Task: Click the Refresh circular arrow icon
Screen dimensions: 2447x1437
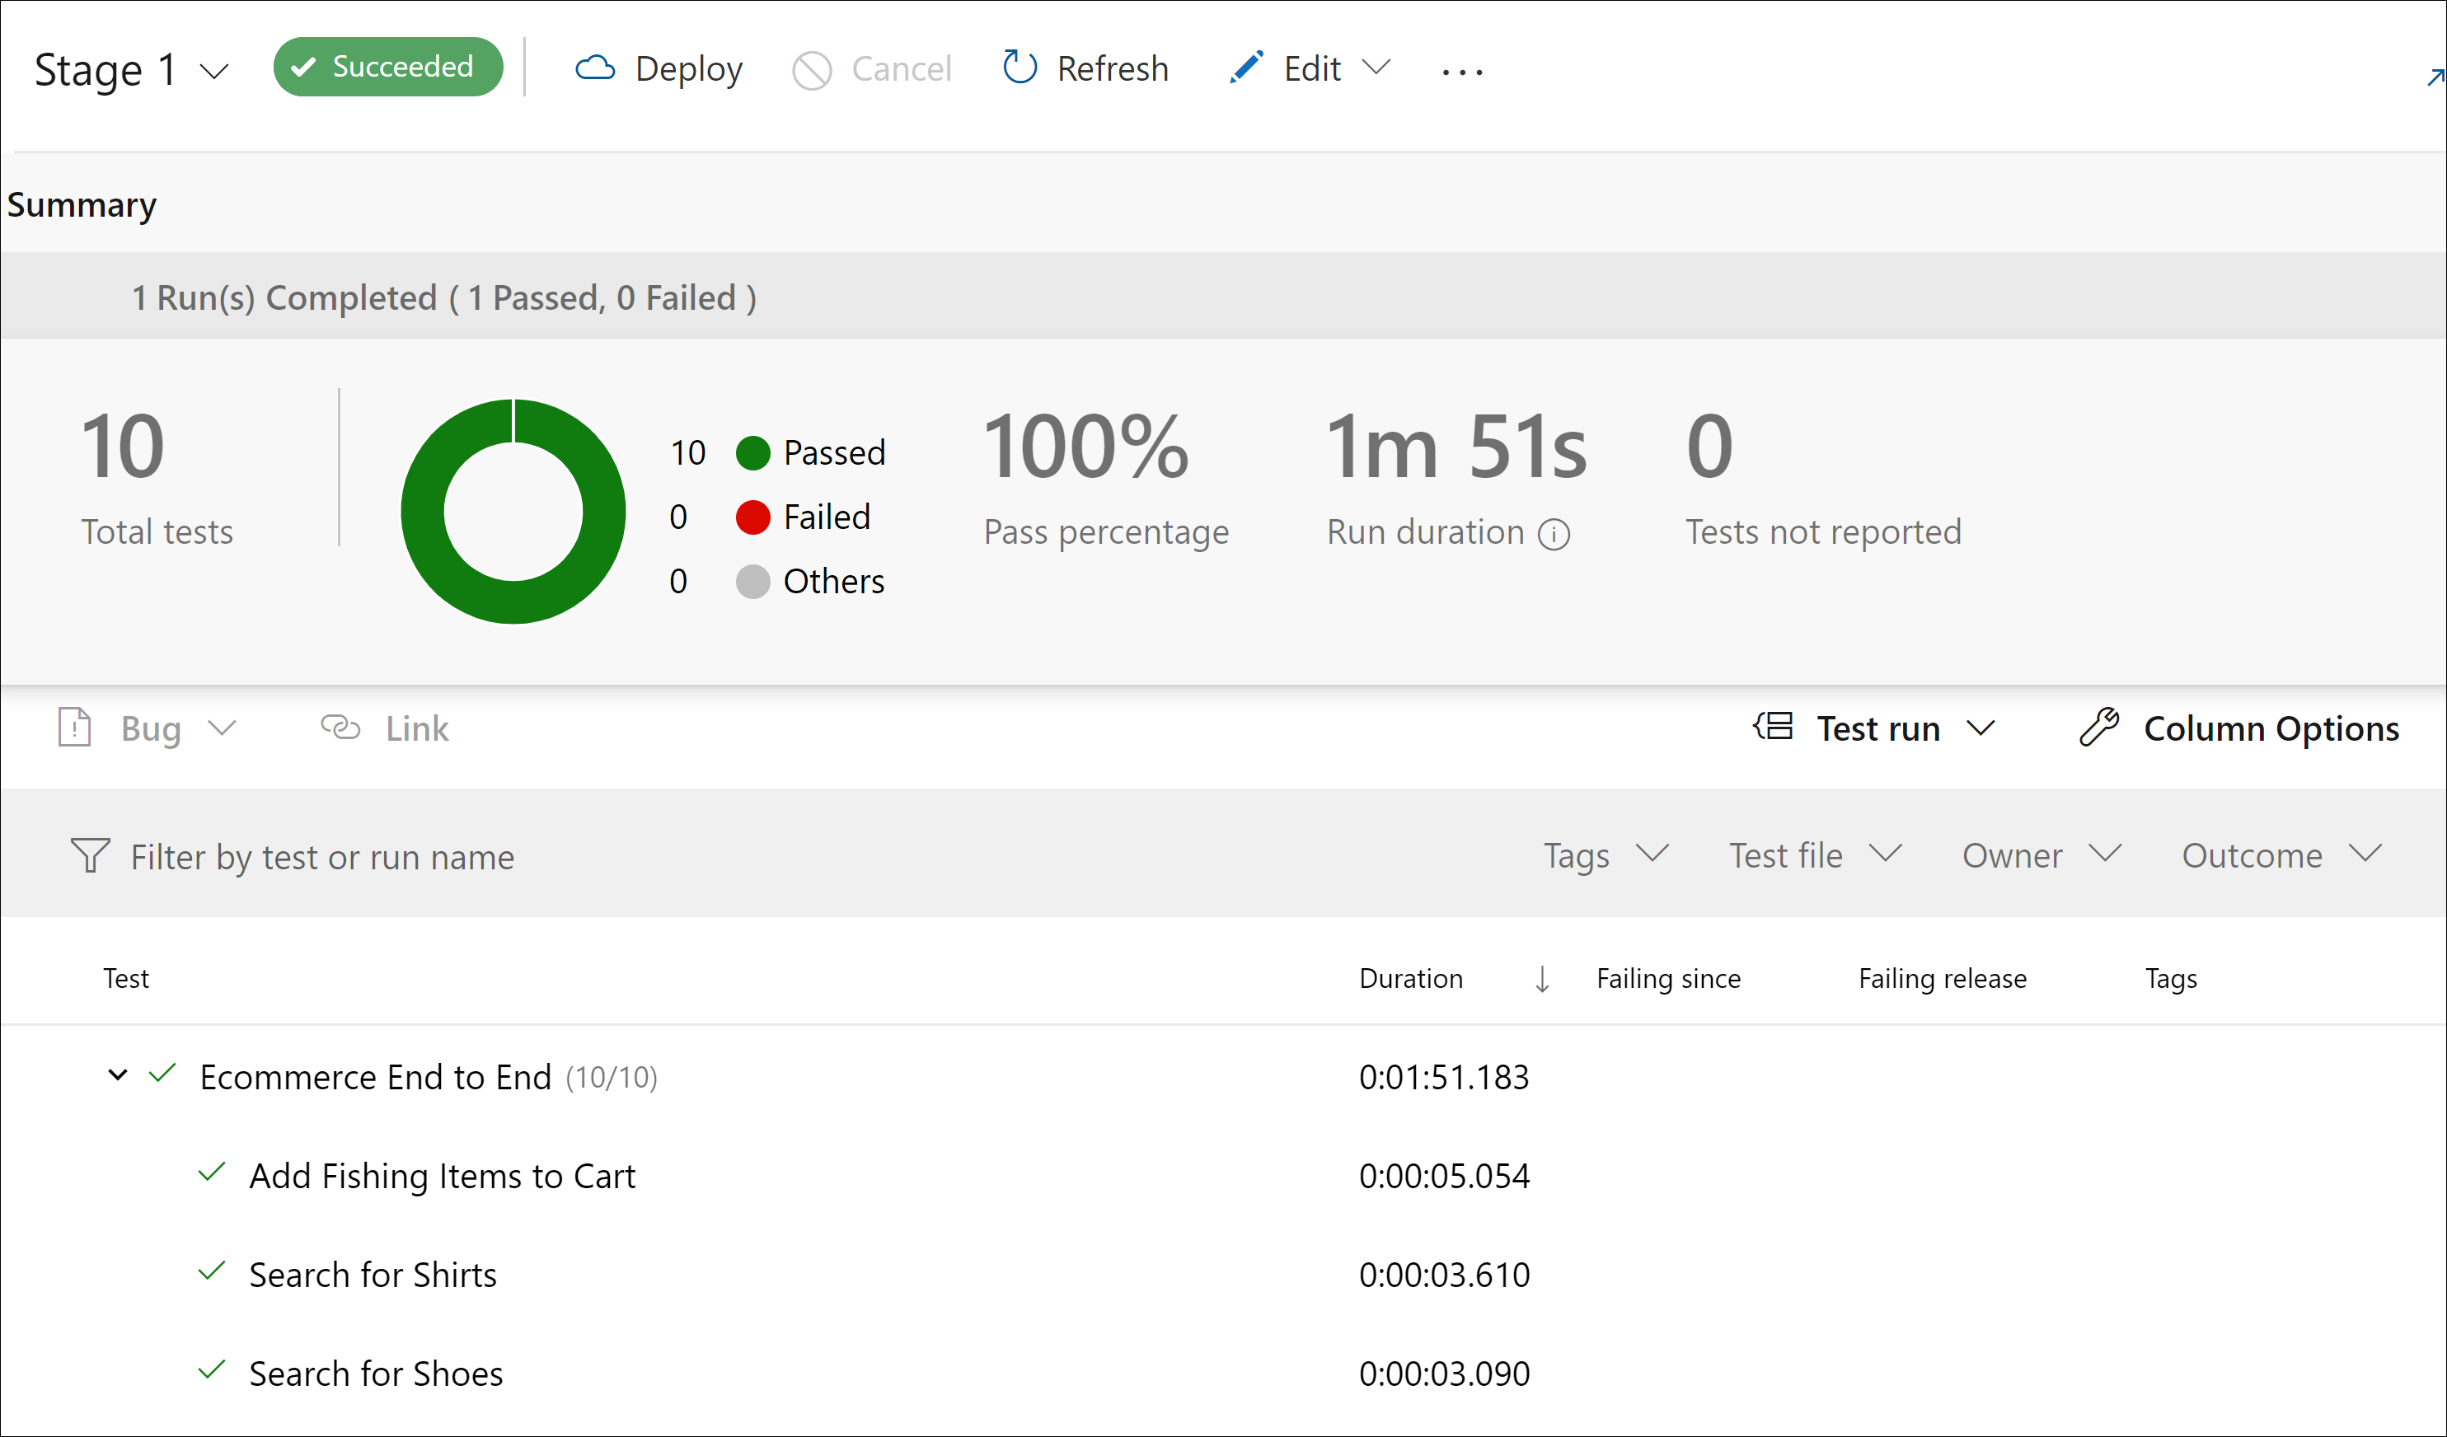Action: pyautogui.click(x=1019, y=68)
